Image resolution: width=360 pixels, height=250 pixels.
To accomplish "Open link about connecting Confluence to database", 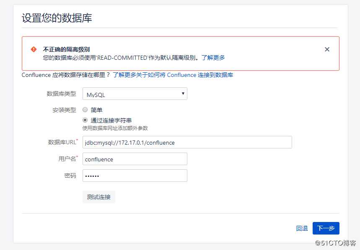I will point(173,75).
